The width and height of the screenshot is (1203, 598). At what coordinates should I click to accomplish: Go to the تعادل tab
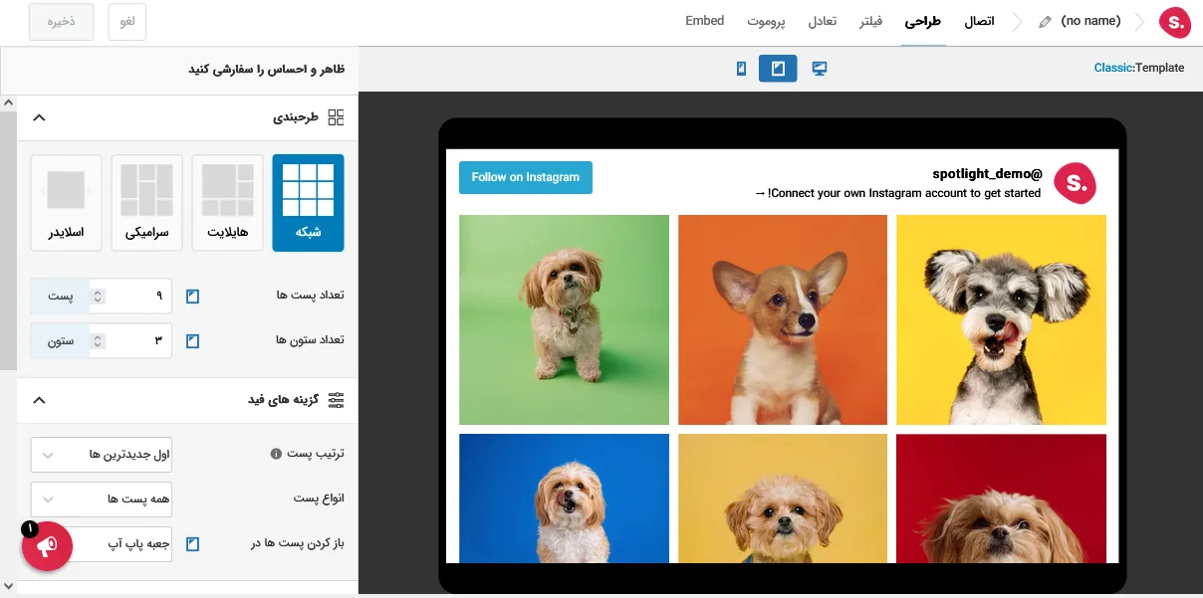(822, 22)
